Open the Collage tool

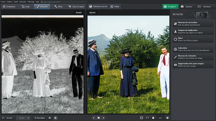[x=115, y=7]
